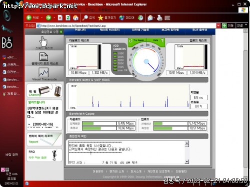The height and width of the screenshot is (187, 250).
Task: Expand the Links toolbar chevron
Action: click(246, 25)
